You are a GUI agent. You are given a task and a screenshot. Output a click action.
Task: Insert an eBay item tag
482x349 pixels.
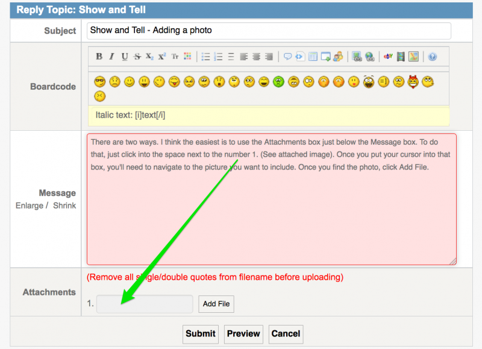(x=389, y=57)
